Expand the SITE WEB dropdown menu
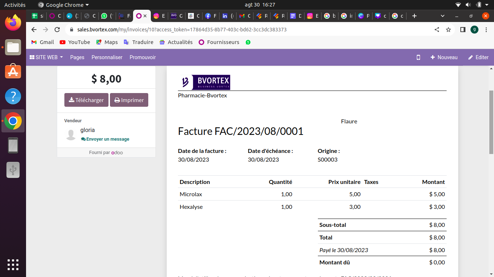The height and width of the screenshot is (277, 494). 46,57
